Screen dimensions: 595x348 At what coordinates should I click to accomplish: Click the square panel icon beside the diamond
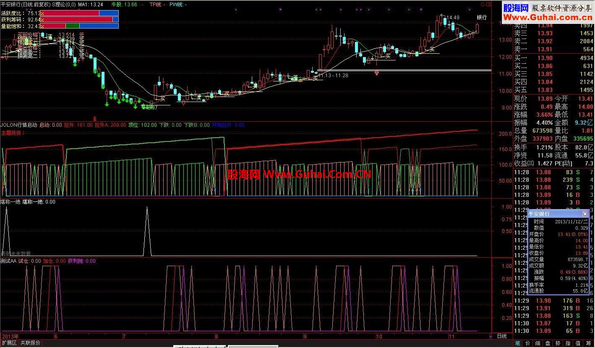(x=488, y=4)
